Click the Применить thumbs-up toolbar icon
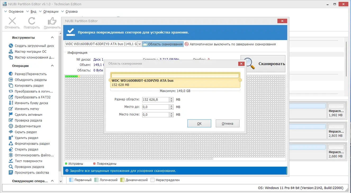 pos(52,21)
